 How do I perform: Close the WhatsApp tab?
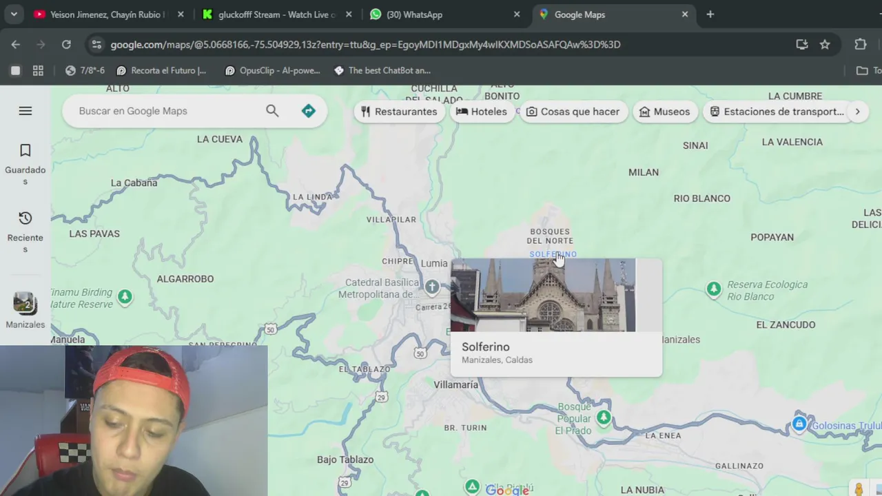[517, 14]
